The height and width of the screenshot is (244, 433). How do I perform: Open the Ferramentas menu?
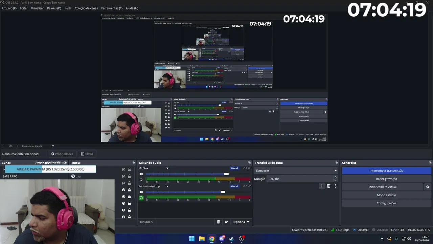click(x=112, y=8)
